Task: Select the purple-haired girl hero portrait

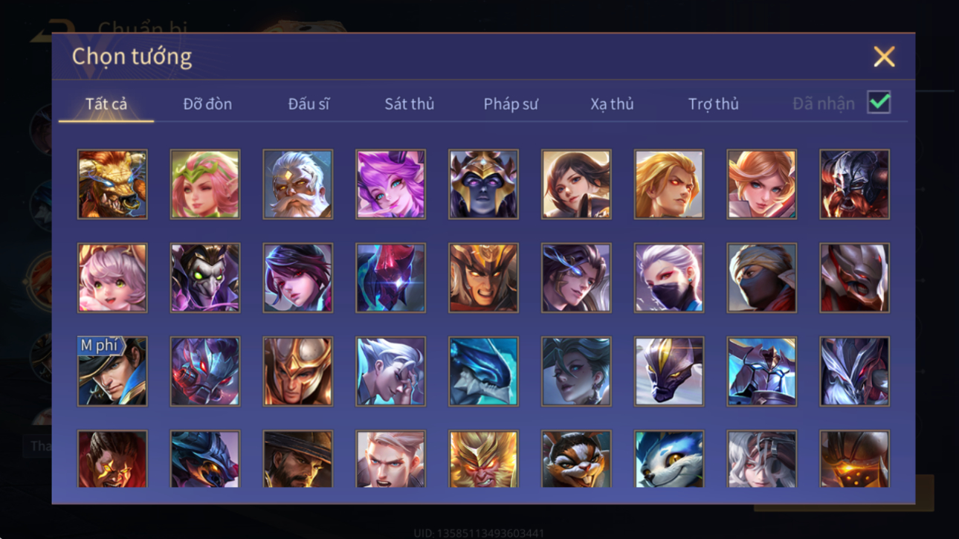Action: (390, 184)
